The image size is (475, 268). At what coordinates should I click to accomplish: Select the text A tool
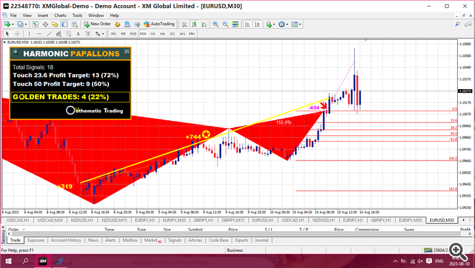pyautogui.click(x=78, y=33)
